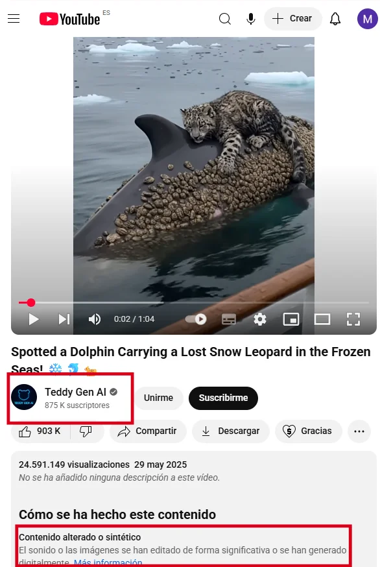380x567 pixels.
Task: Open the search magnifier icon
Action: pos(225,18)
